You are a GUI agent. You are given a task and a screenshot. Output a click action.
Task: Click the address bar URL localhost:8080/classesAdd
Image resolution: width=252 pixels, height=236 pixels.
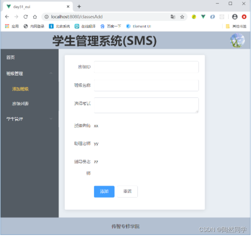point(77,17)
